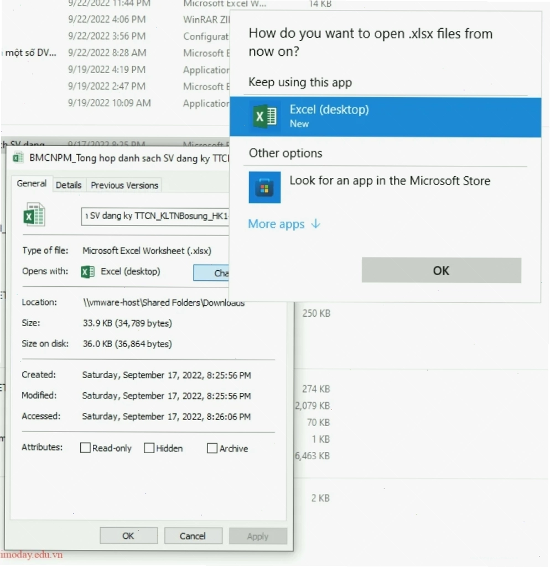Click the 250 KB size cell in Explorer

pos(316,313)
